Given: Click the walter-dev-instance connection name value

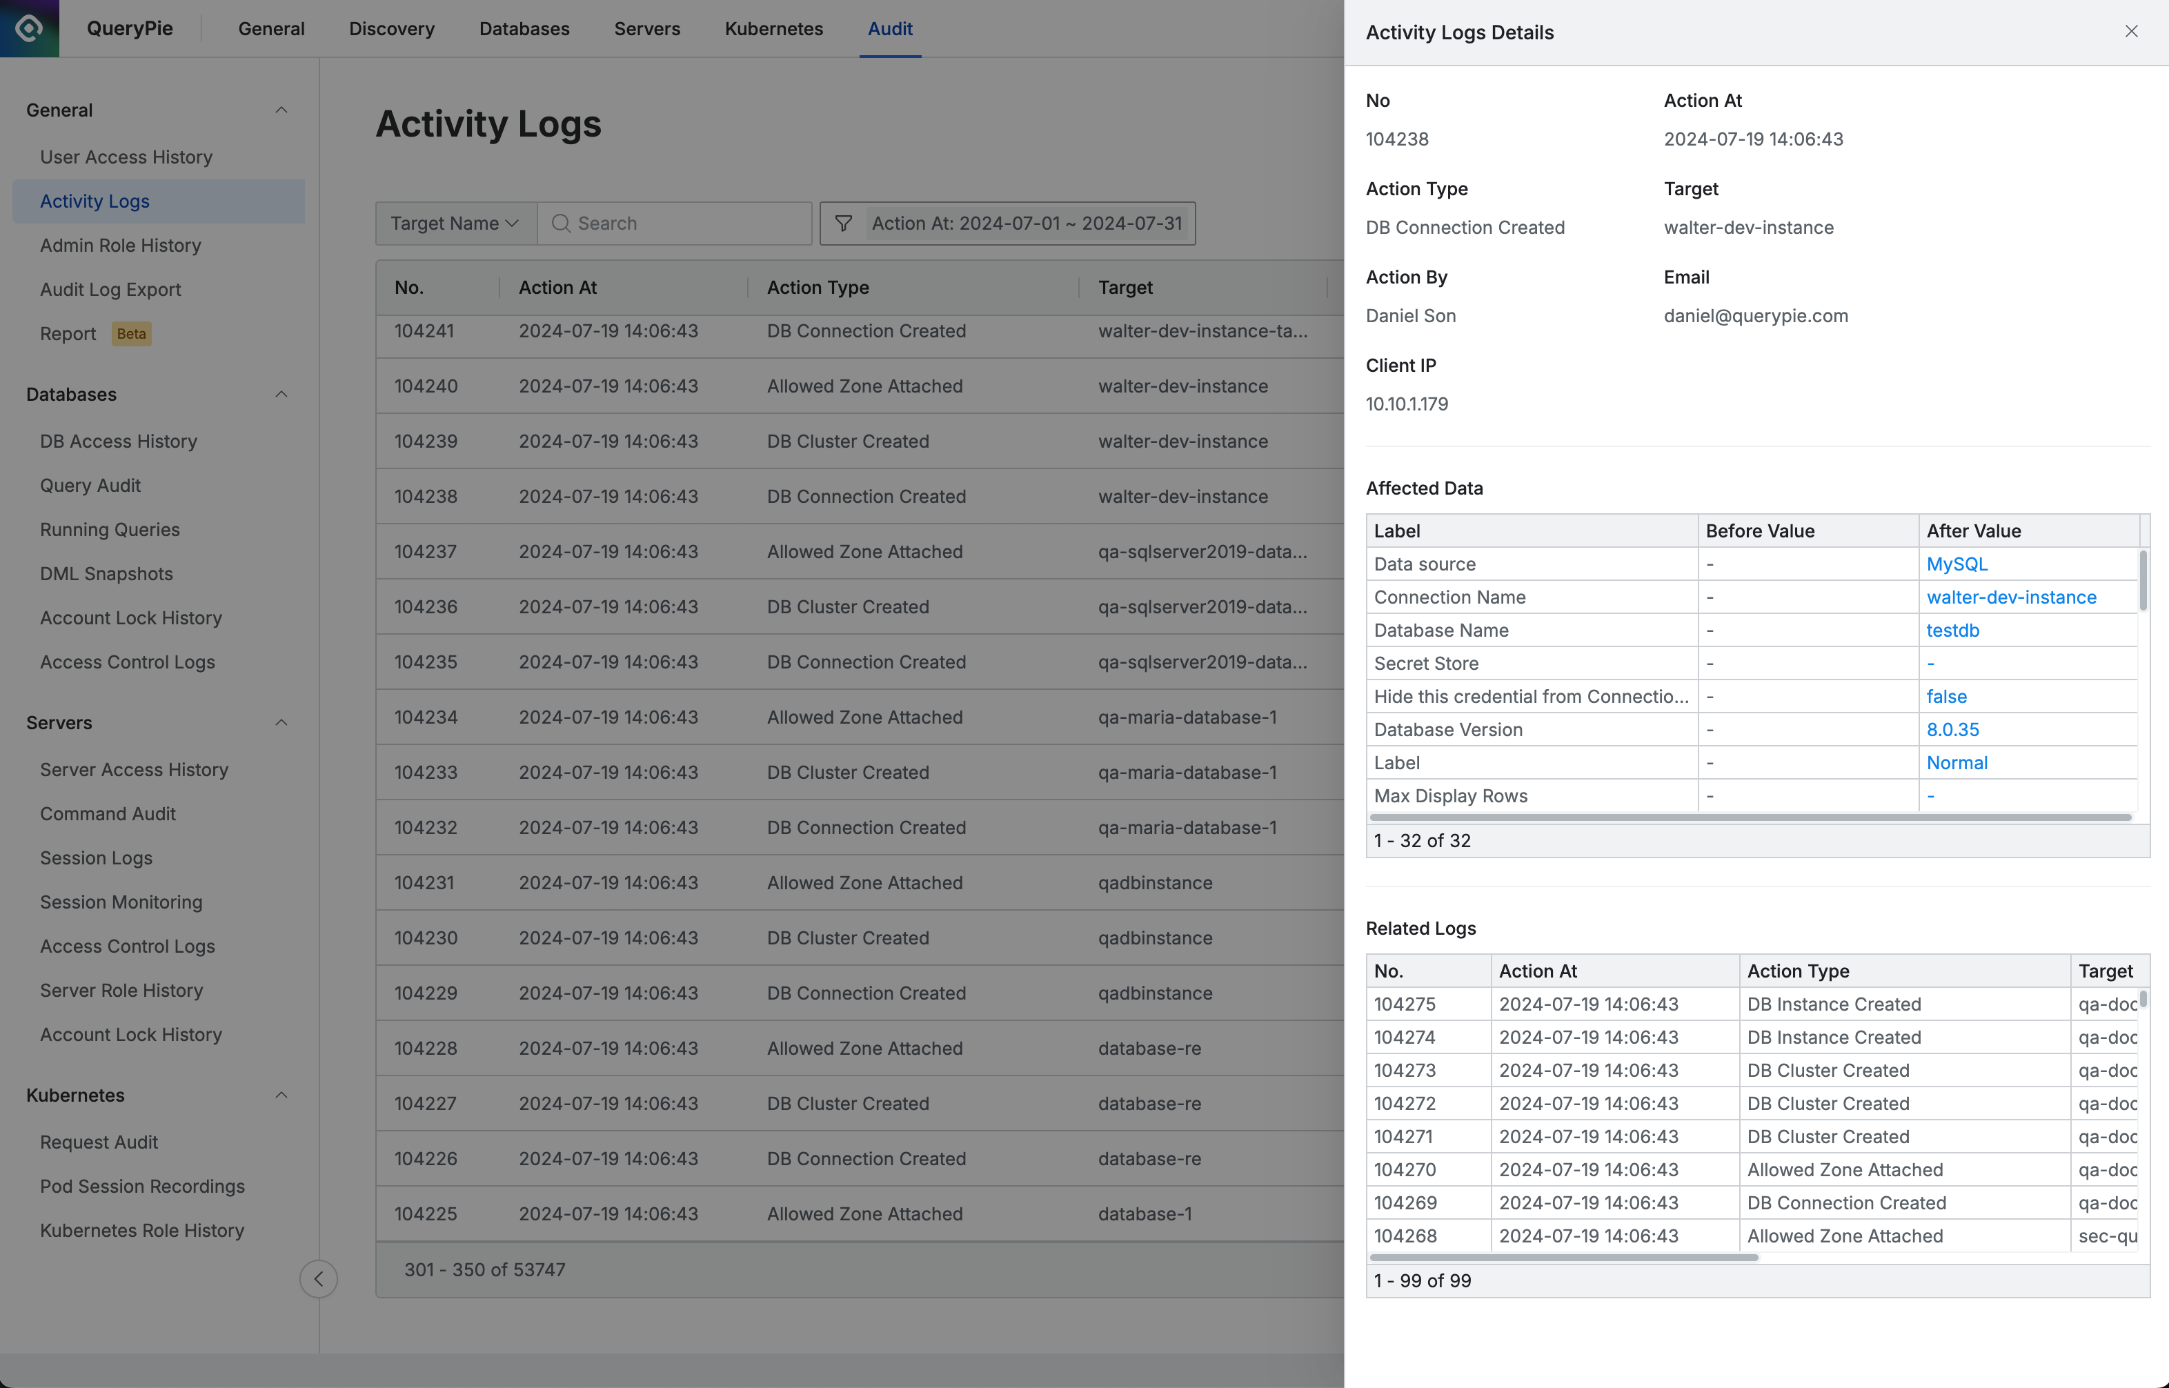Looking at the screenshot, I should 2011,596.
